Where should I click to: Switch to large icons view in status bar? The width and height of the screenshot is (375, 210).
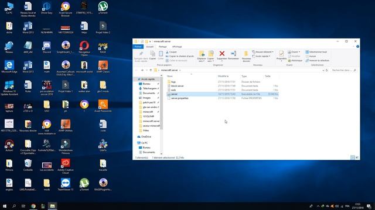(357, 157)
